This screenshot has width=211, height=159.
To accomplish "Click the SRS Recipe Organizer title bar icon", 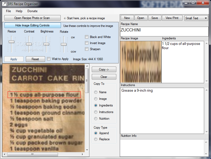I will tap(4, 4).
